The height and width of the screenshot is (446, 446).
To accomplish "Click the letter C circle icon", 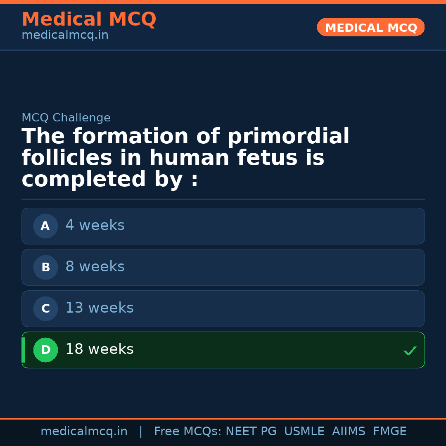I will [45, 308].
